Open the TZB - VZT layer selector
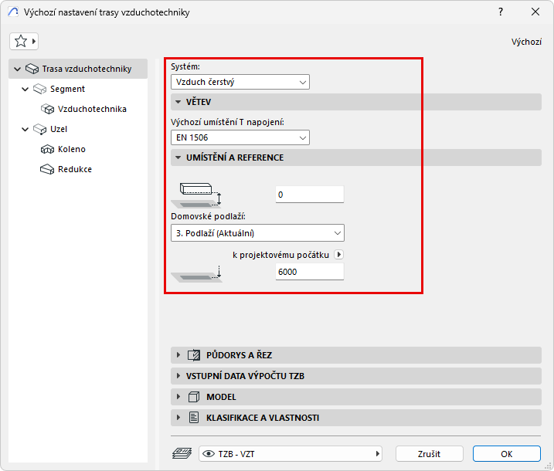Viewport: 554px width, 471px height. click(291, 454)
